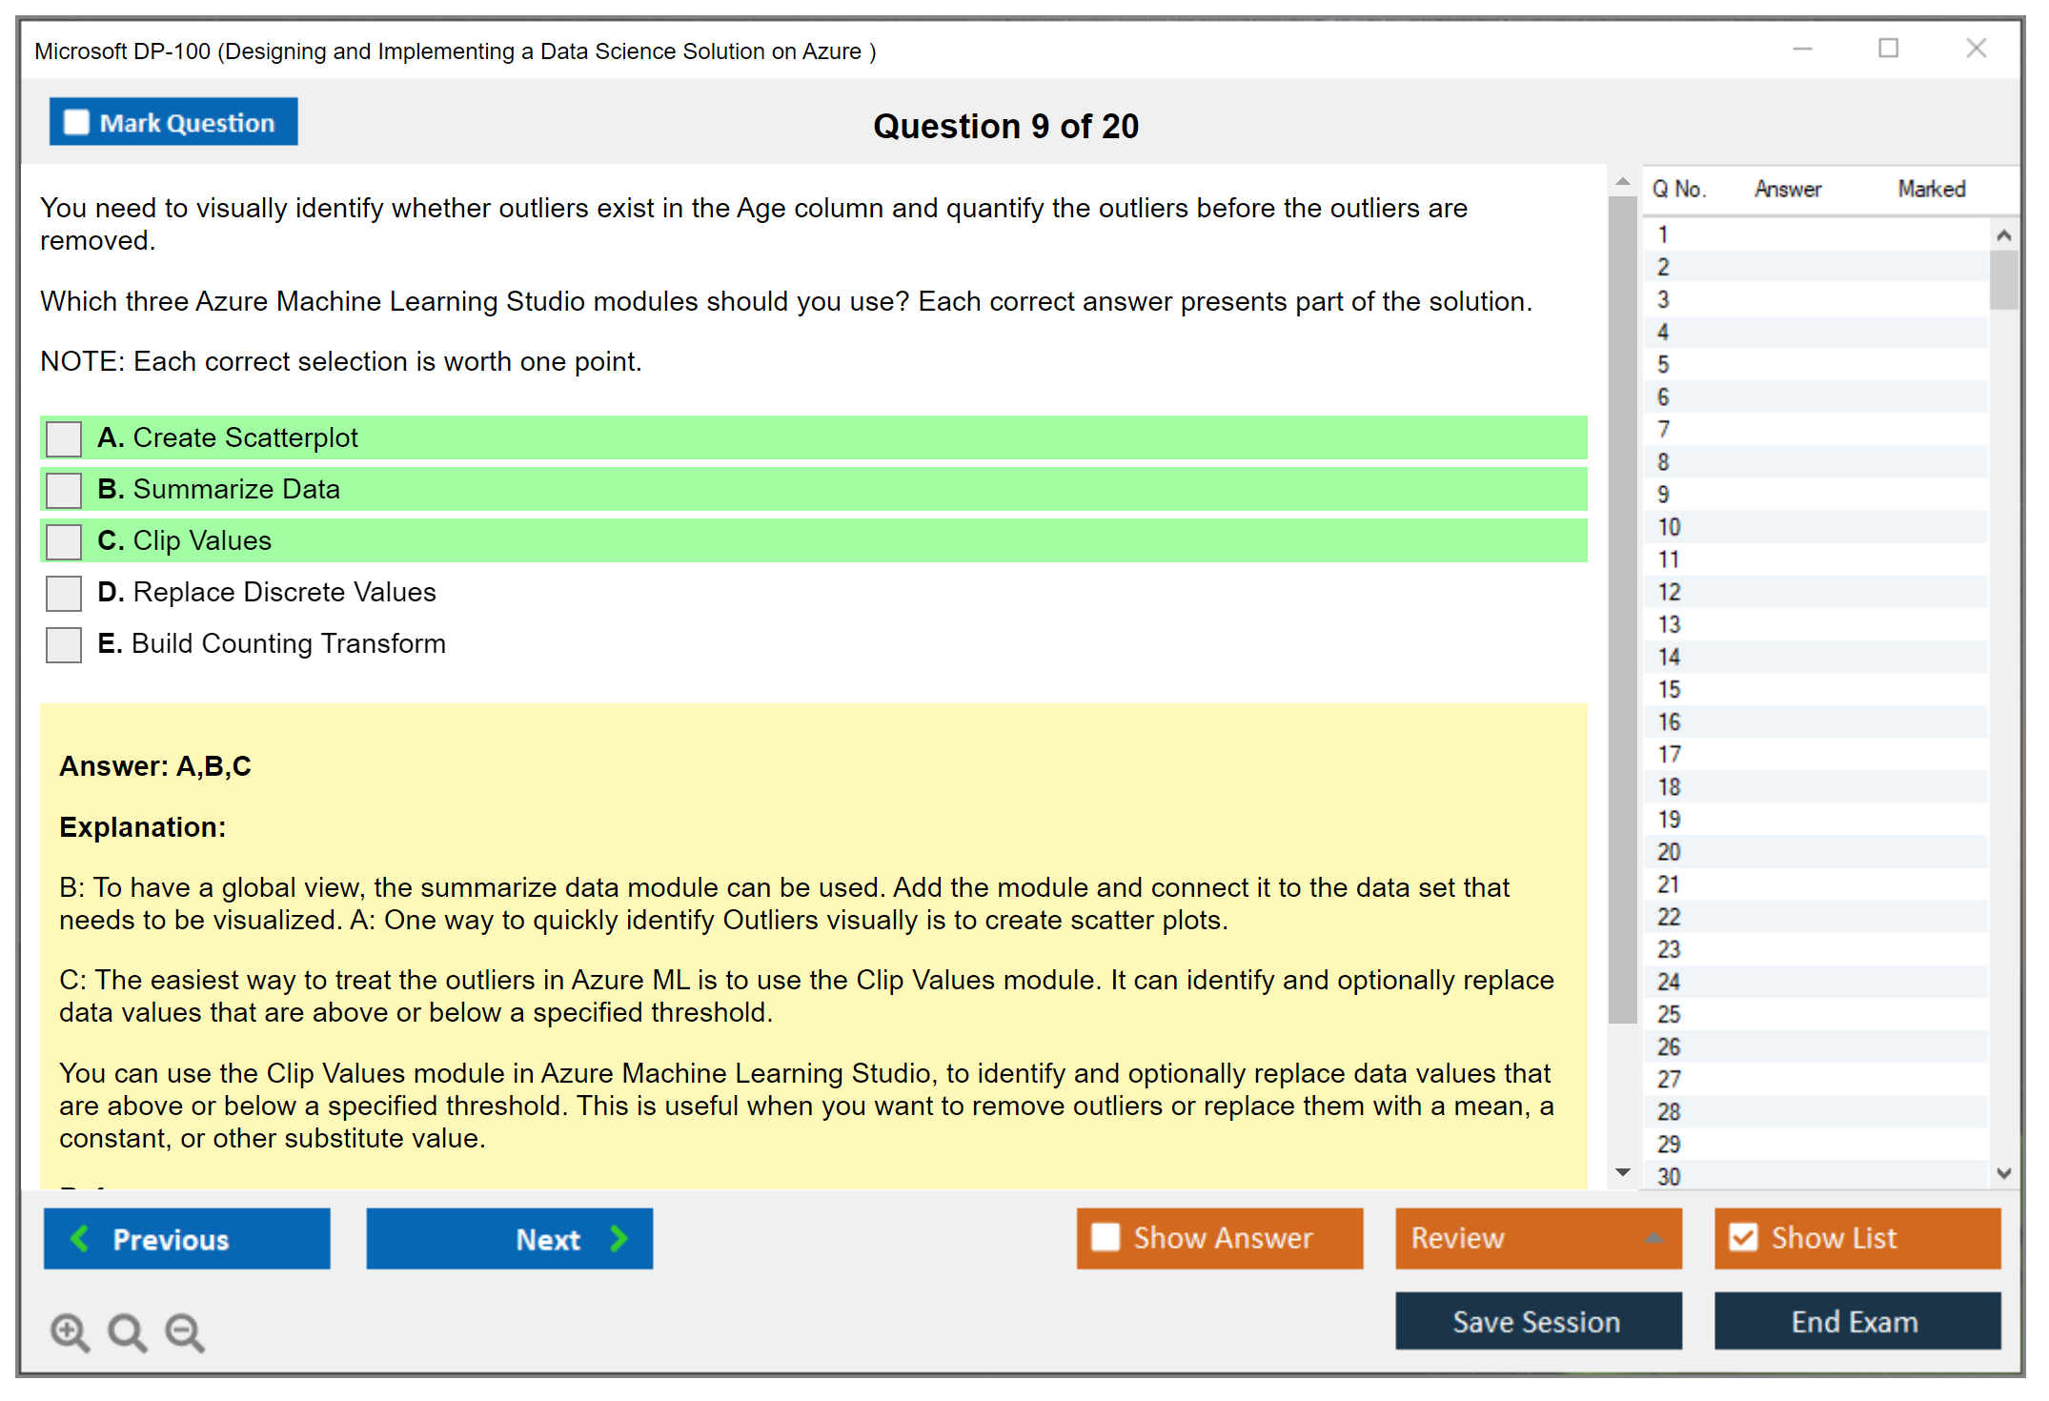Select question 22 in the list
The height and width of the screenshot is (1401, 2049).
[x=1669, y=917]
